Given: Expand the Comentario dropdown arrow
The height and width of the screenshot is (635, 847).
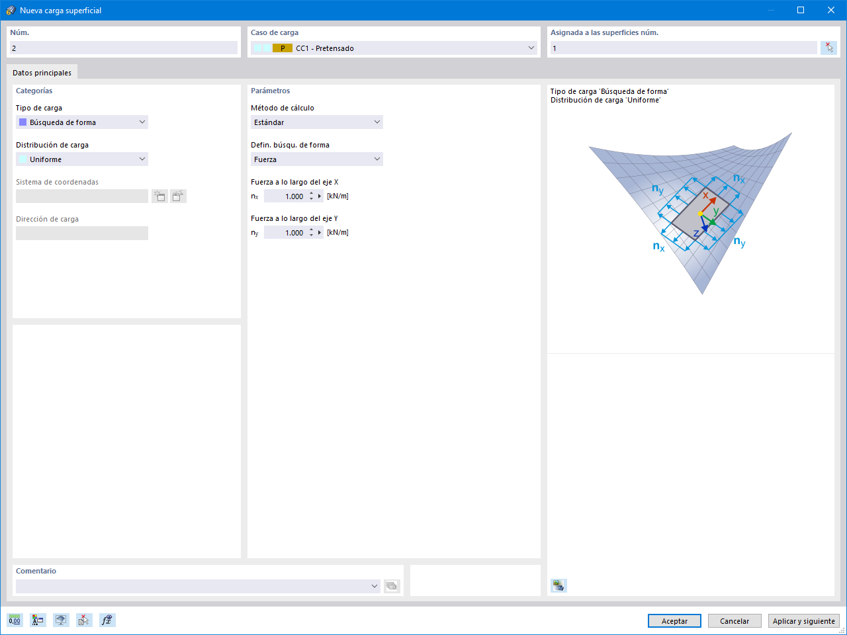Looking at the screenshot, I should [x=375, y=586].
